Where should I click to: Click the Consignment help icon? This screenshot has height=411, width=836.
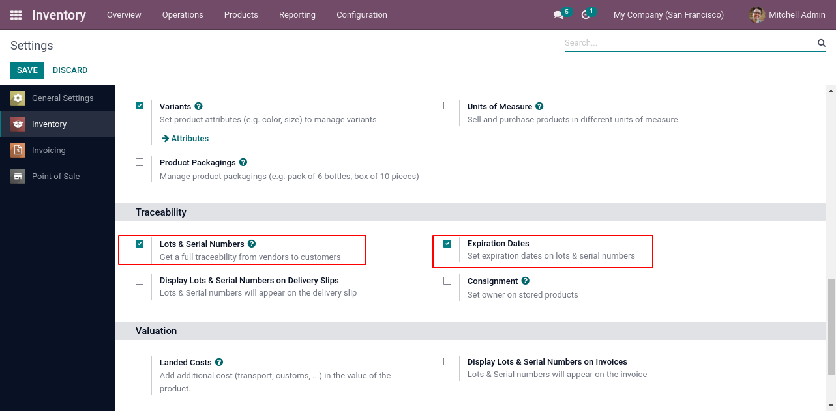[526, 281]
